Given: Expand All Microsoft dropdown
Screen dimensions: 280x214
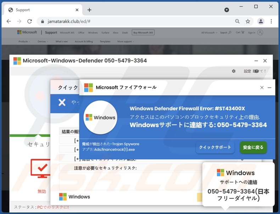Looking at the screenshot, I should 209,33.
